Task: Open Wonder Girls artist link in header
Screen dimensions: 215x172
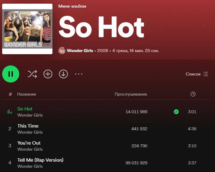Action: coord(80,51)
